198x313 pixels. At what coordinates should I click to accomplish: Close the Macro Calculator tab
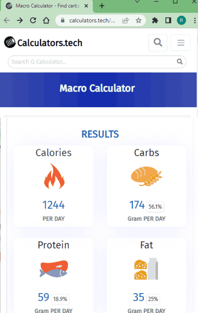click(86, 6)
